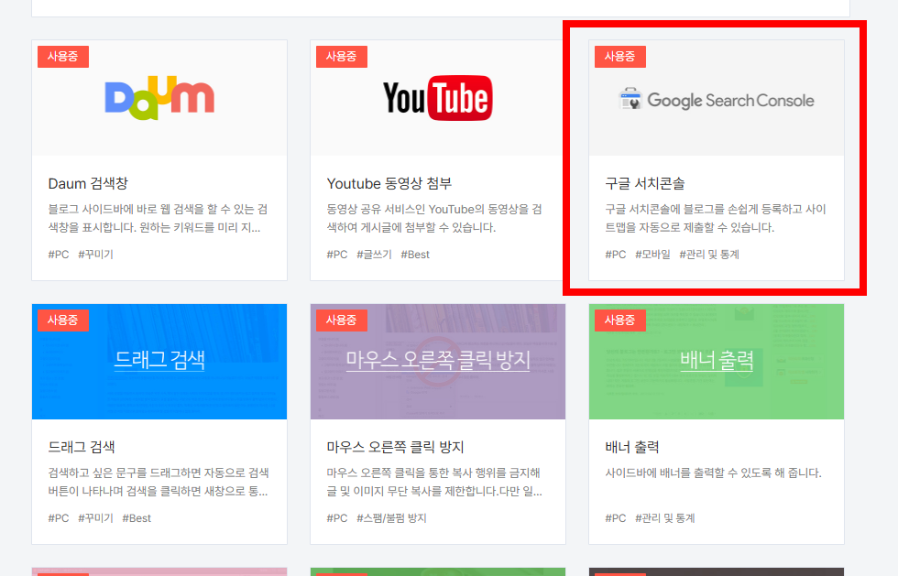
Task: Open the 구글 서치콘솔 plugin title
Action: pos(645,184)
